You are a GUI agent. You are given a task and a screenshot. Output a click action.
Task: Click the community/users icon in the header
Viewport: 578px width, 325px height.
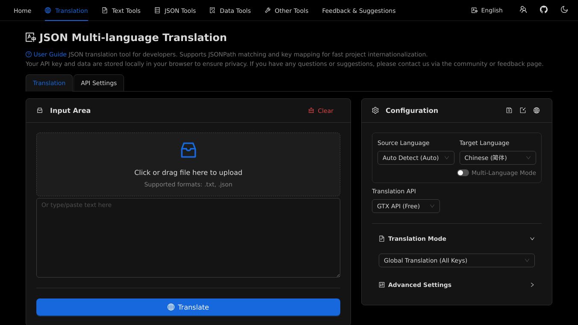(523, 10)
